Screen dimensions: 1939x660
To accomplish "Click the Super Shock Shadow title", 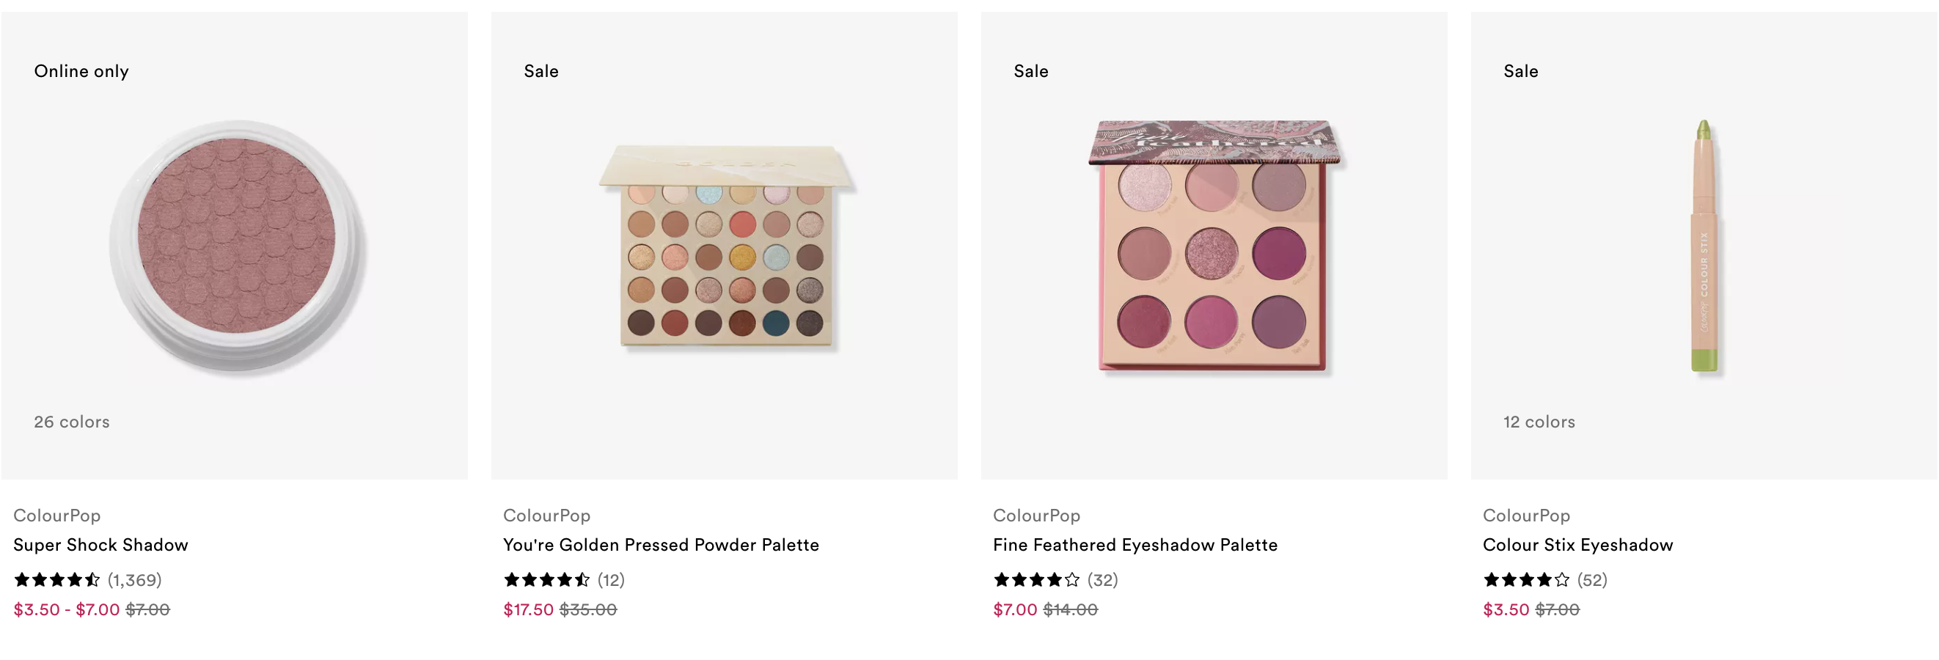I will (101, 545).
